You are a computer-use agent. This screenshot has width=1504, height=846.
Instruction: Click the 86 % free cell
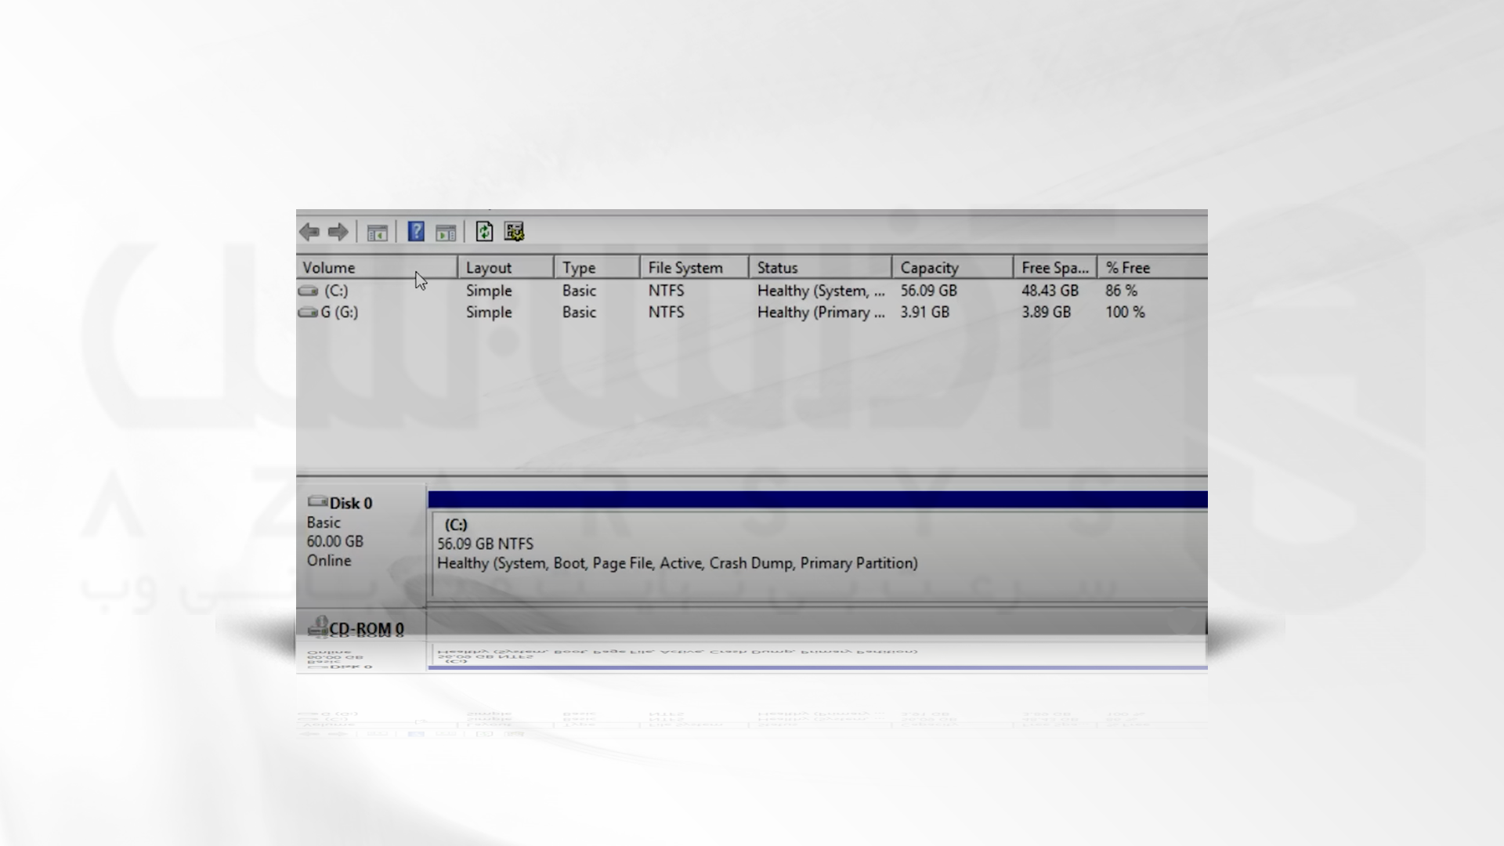point(1121,291)
